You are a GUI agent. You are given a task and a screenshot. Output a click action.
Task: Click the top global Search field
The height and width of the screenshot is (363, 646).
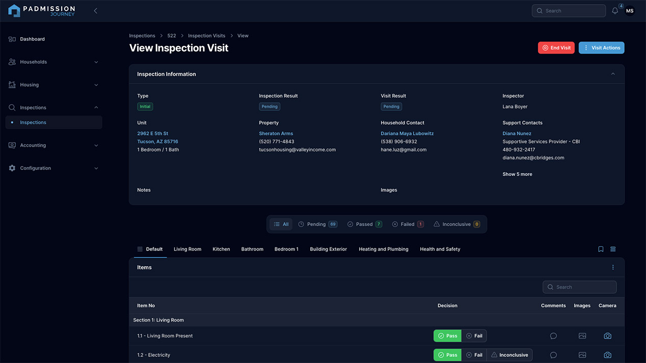click(569, 11)
